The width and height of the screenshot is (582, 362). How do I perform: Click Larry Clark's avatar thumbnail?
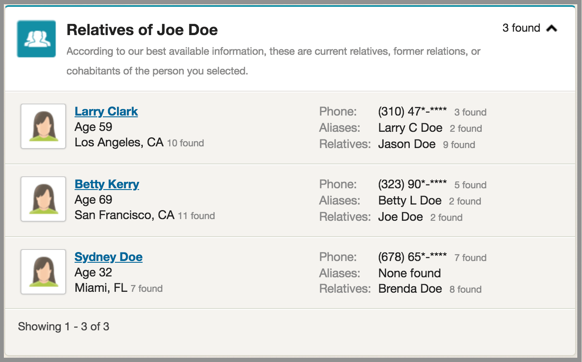coord(43,126)
